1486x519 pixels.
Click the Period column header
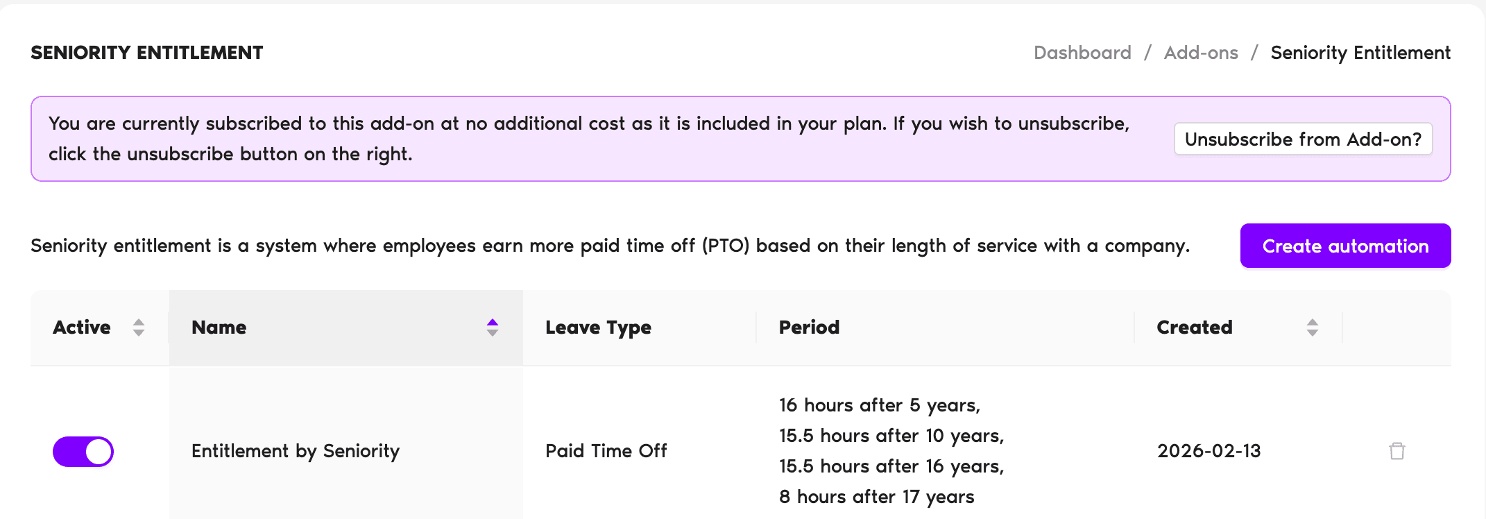pyautogui.click(x=809, y=327)
